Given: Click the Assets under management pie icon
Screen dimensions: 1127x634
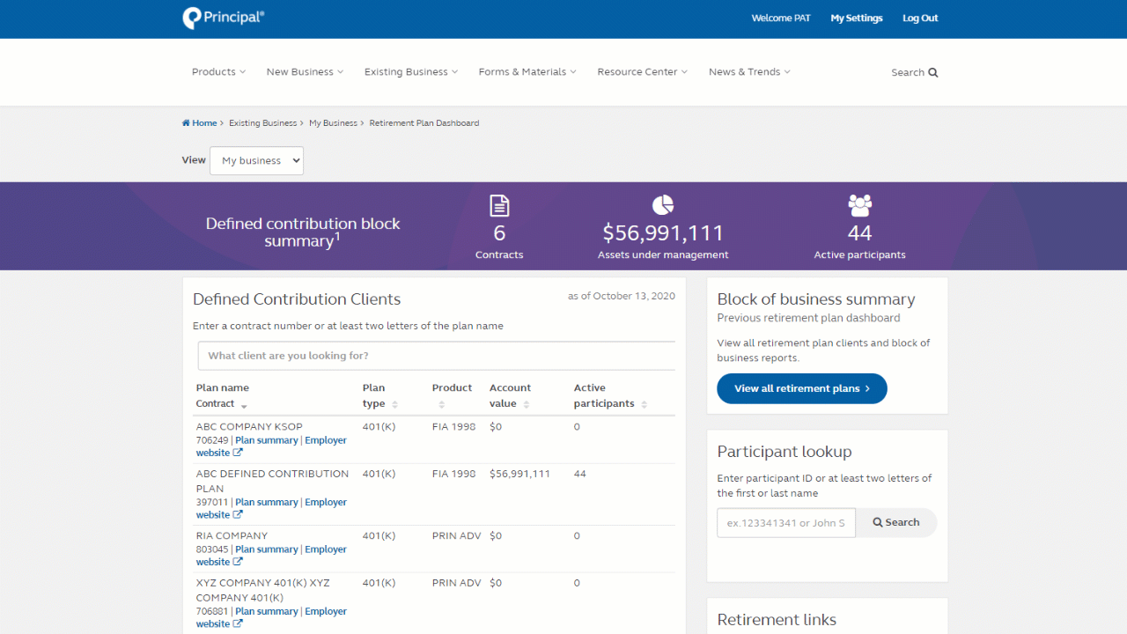Looking at the screenshot, I should (663, 205).
